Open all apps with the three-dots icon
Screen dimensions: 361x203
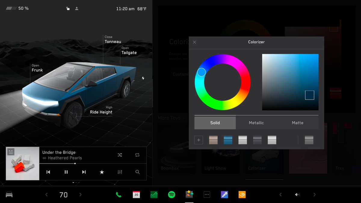point(207,195)
